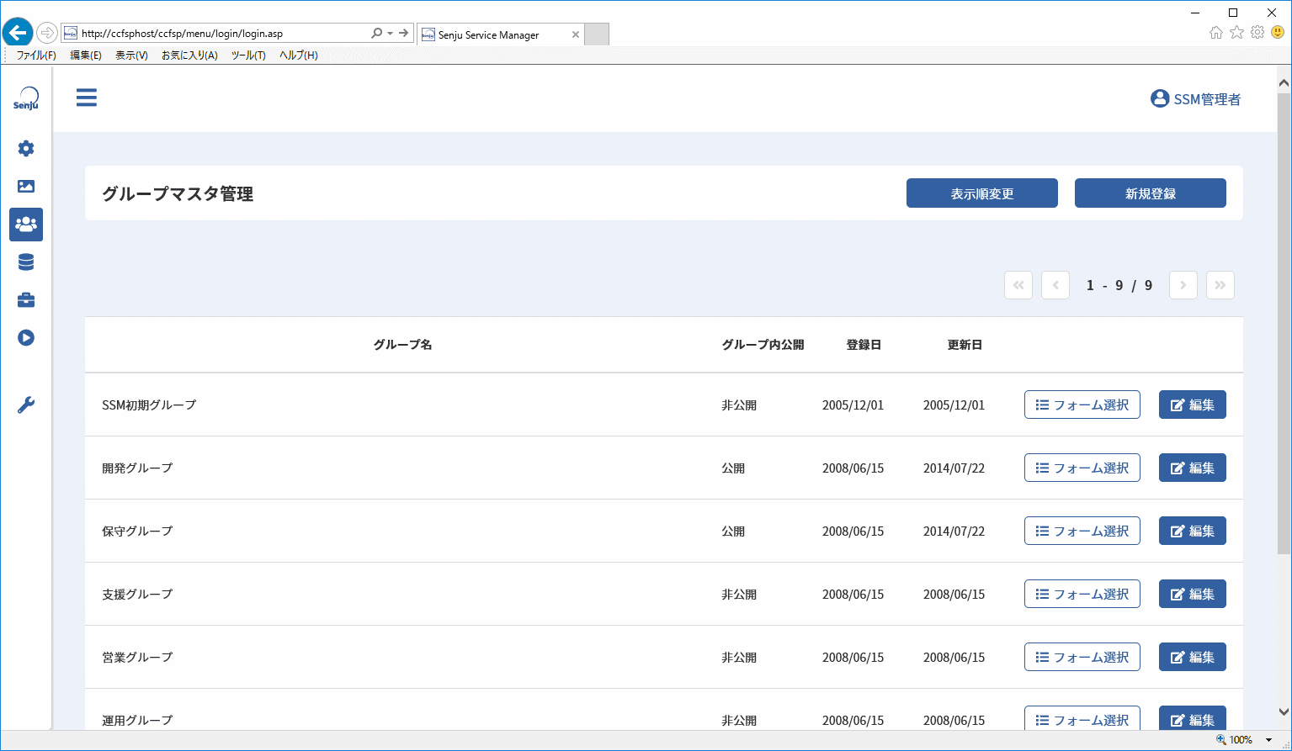Open the ツール(T) menu
This screenshot has height=751, width=1292.
pos(248,56)
